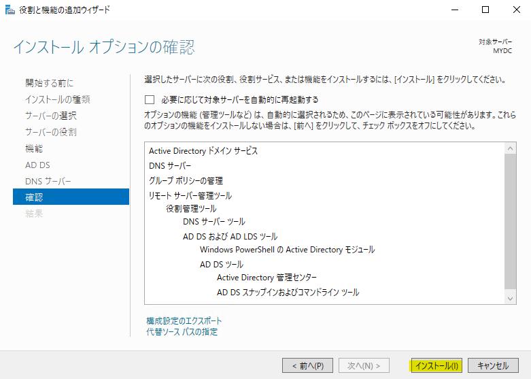Open the DNS サーバー step in sidebar

(48, 181)
